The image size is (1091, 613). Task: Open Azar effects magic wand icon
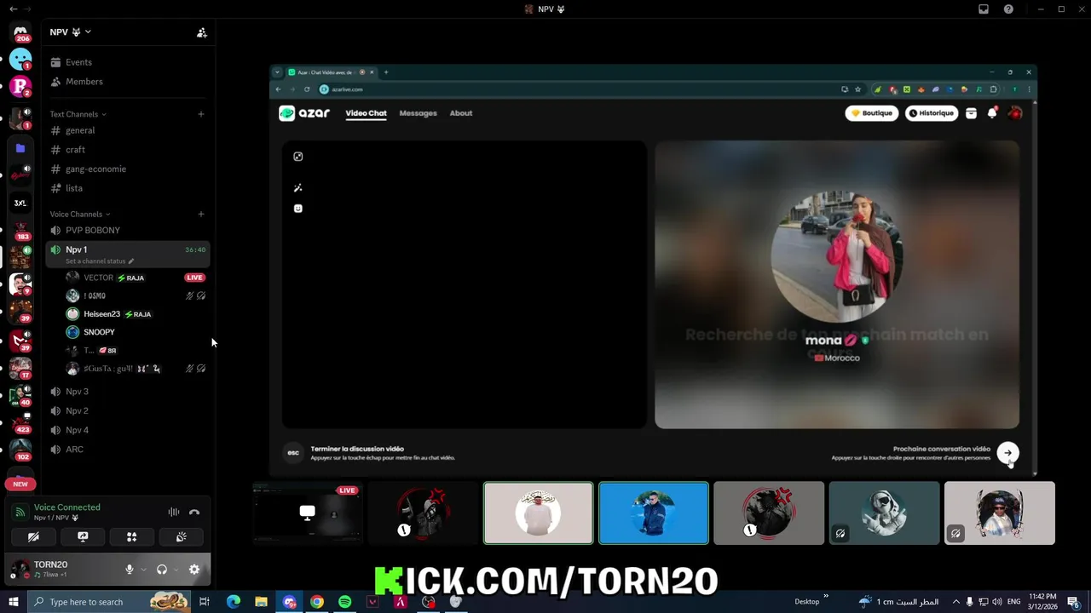297,188
